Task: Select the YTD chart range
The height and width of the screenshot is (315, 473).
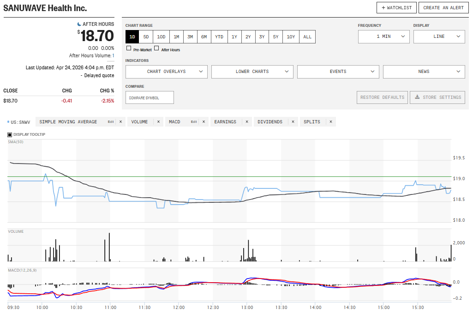Action: point(219,37)
